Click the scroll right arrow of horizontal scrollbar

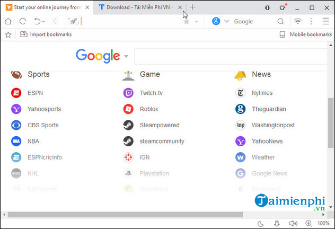point(323,215)
